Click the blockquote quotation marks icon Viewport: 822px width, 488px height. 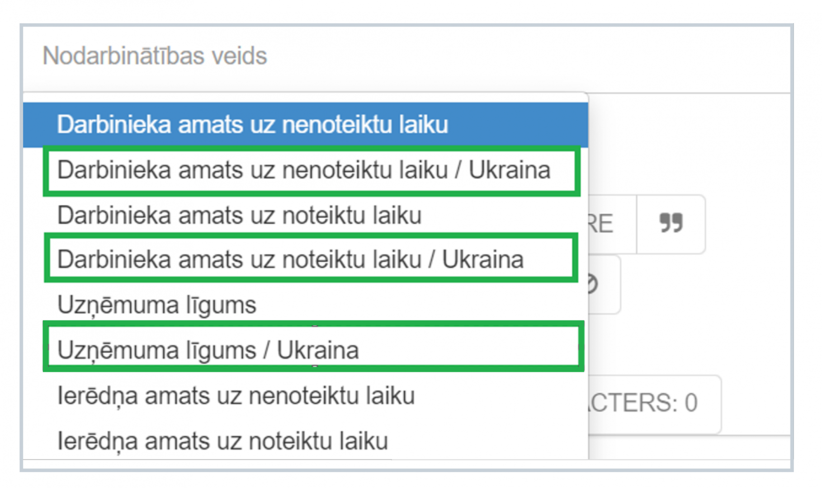[x=671, y=224]
